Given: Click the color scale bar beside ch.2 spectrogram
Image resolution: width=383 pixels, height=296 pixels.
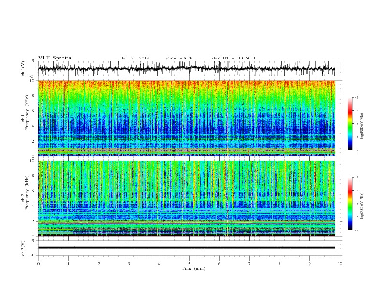Looking at the screenshot, I should click(350, 204).
